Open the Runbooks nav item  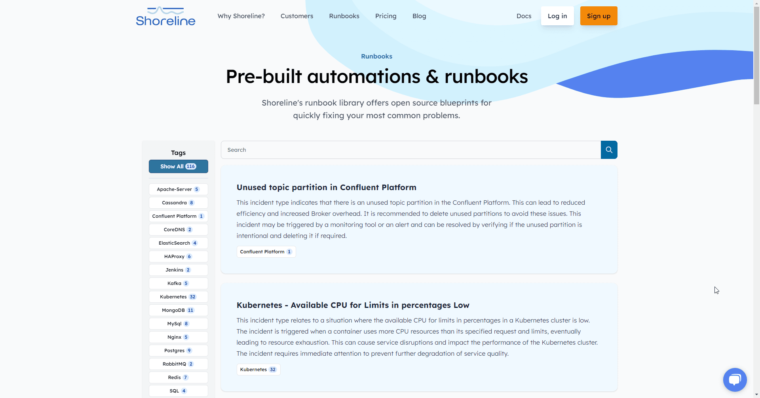(344, 16)
